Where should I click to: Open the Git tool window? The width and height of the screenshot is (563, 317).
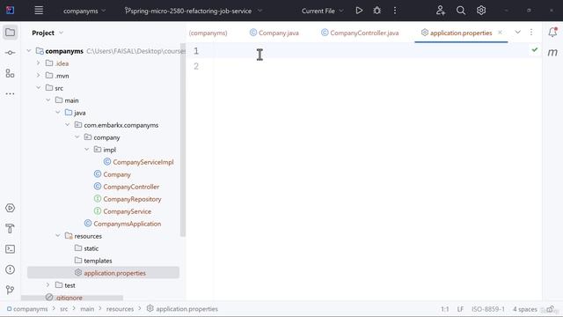coord(10,290)
